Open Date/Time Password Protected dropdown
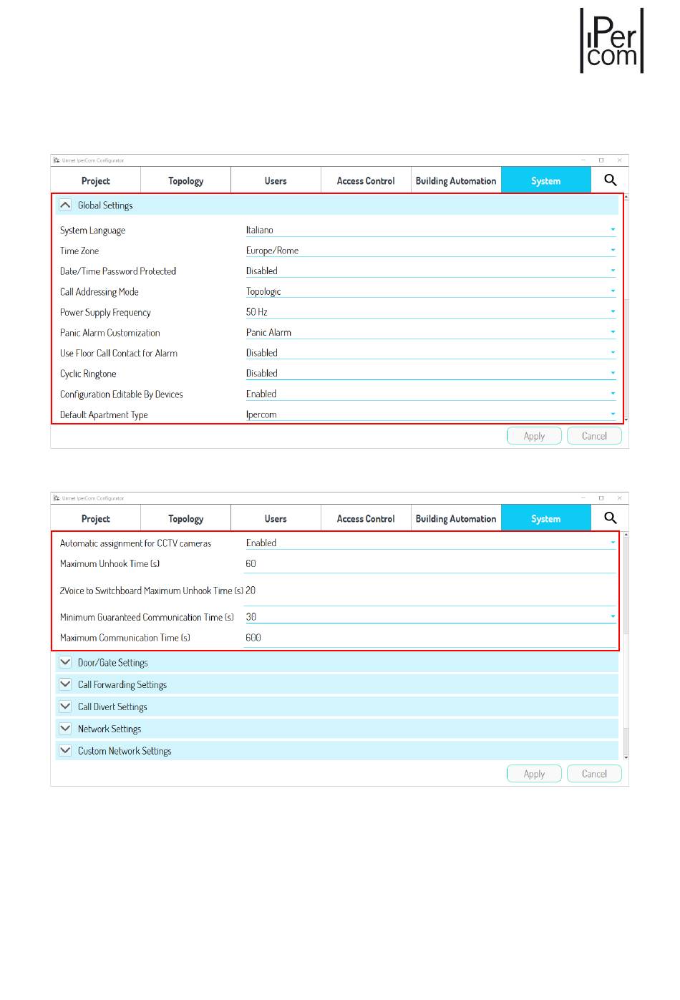Screen dimensions: 680x1000 430,271
